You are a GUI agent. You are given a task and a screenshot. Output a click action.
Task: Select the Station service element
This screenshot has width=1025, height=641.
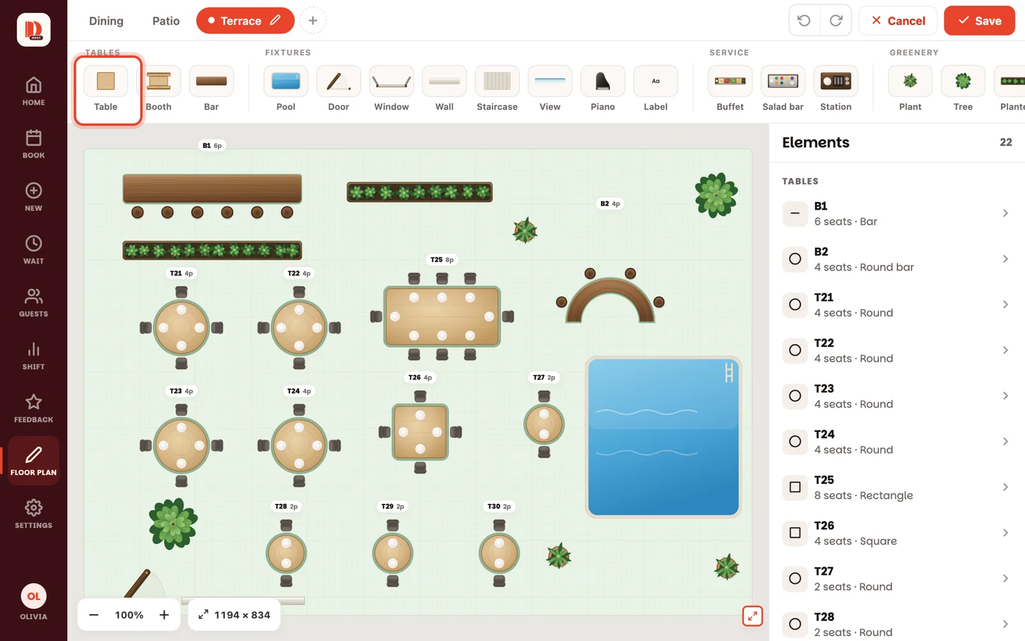pos(836,89)
